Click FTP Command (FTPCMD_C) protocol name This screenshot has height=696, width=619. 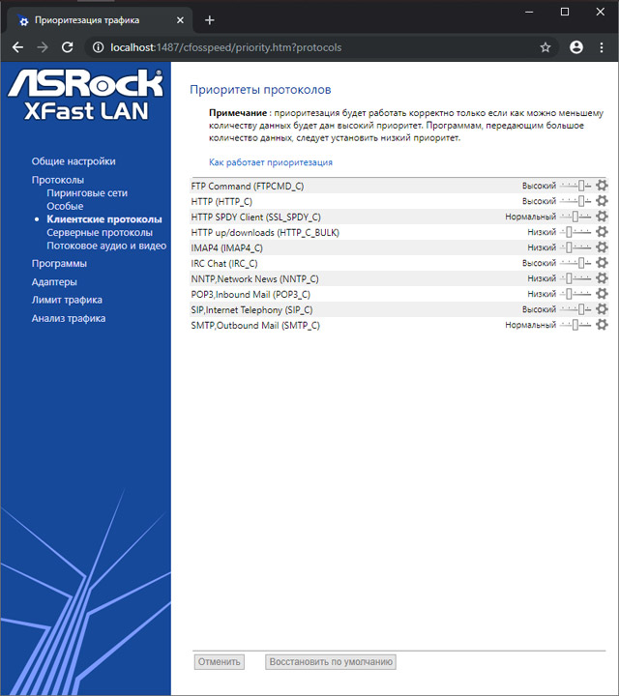[248, 186]
